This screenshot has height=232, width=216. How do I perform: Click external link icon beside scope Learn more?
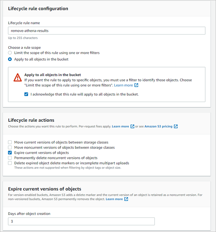tap(137, 86)
